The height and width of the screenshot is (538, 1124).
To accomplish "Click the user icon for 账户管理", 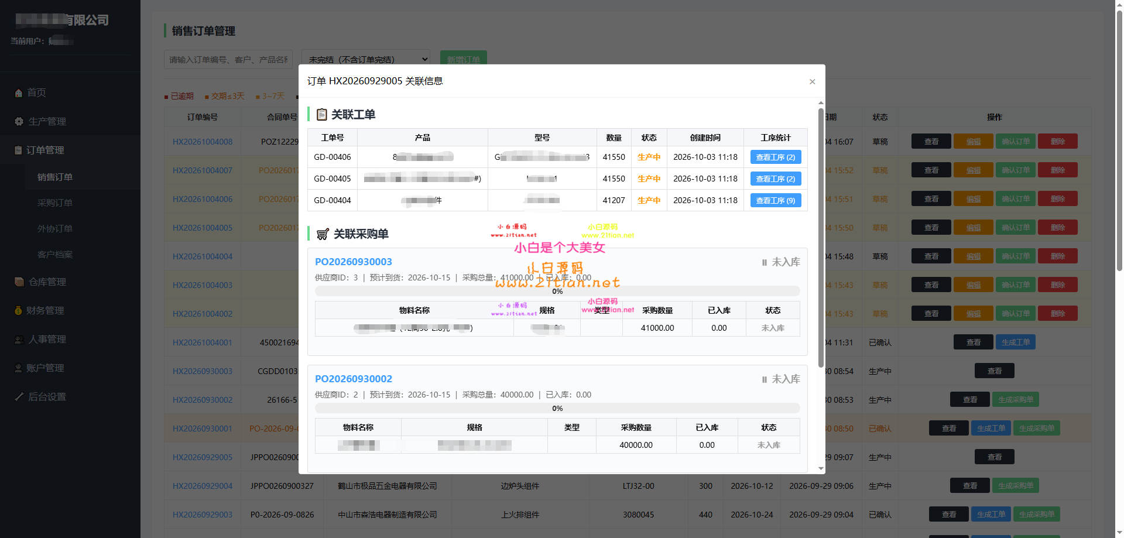I will click(x=18, y=368).
